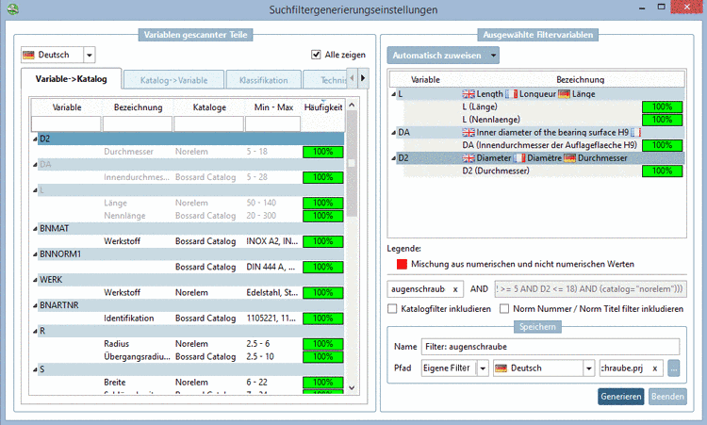Click the Min - Max column filter field

(272, 123)
